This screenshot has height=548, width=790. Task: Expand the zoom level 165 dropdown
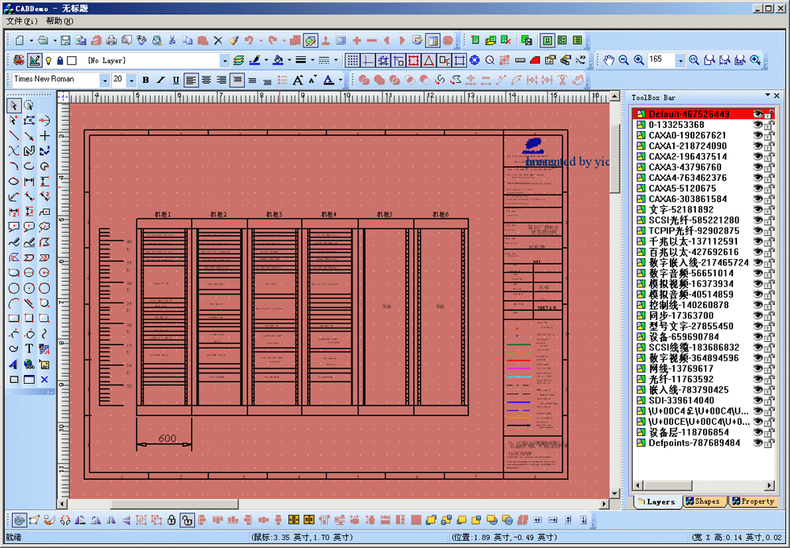point(680,60)
